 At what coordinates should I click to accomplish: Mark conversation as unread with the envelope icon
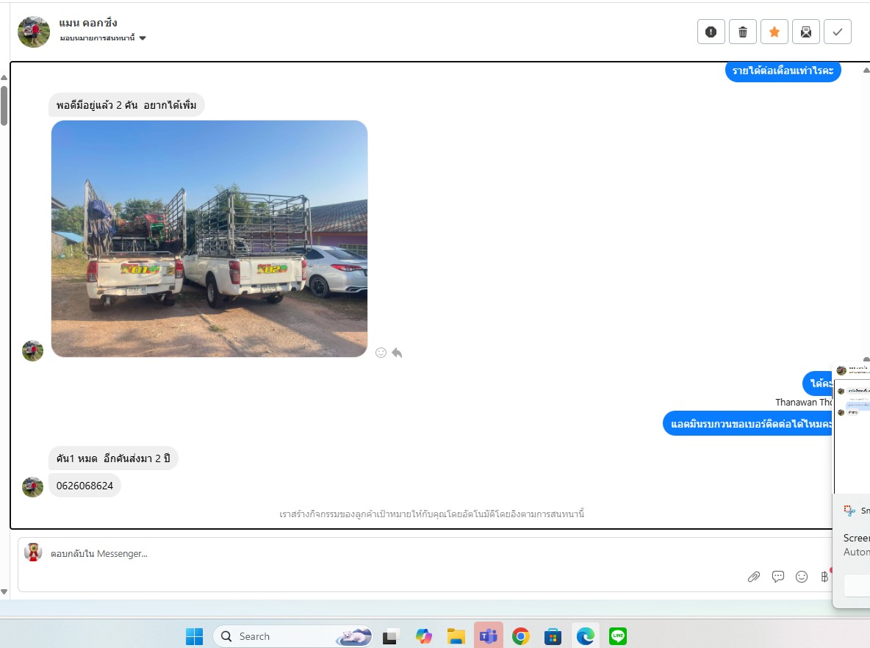(806, 32)
